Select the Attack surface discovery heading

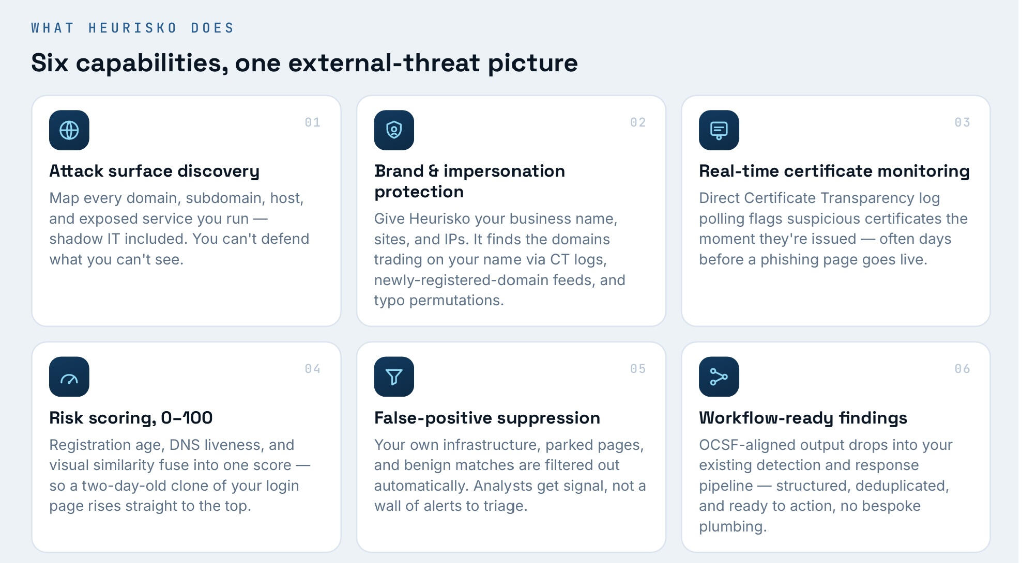(155, 171)
